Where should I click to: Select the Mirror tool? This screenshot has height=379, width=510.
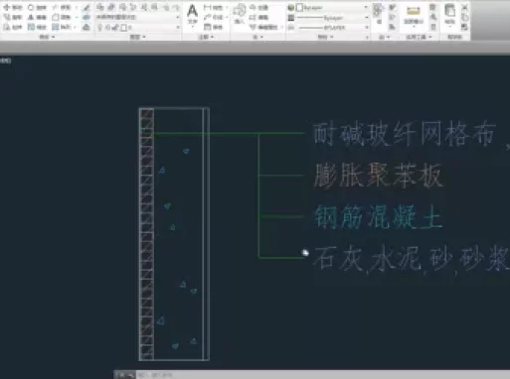37,17
